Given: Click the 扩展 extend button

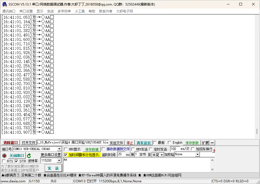Looking at the screenshot, I should [x=205, y=143].
